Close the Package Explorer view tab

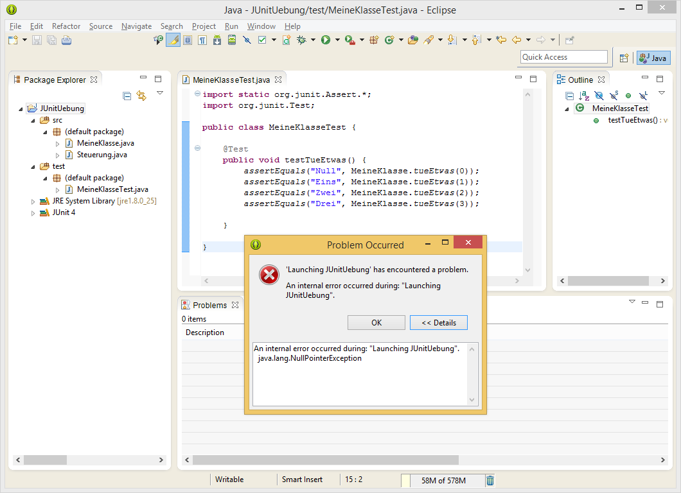click(94, 80)
